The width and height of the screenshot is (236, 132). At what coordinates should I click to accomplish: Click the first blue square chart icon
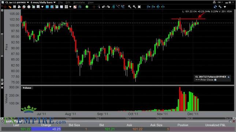point(47,7)
